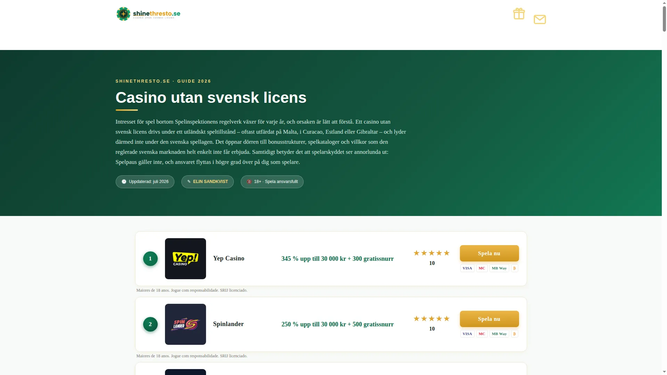This screenshot has height=375, width=667.
Task: Click the VISA badge in Spinlander row
Action: (x=467, y=334)
